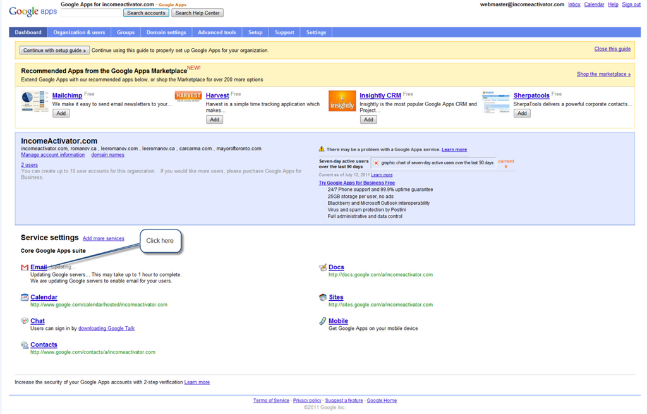Viewport: 647px width, 414px height.
Task: Add the Sherpatools app
Action: tap(522, 114)
